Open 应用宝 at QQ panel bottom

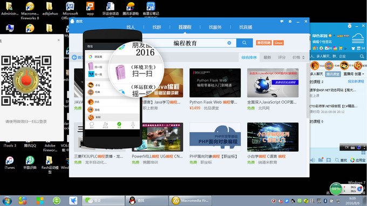click(357, 160)
